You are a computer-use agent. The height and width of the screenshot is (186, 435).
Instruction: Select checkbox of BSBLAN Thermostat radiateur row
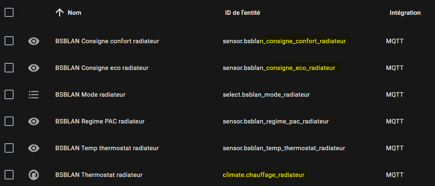(9, 175)
